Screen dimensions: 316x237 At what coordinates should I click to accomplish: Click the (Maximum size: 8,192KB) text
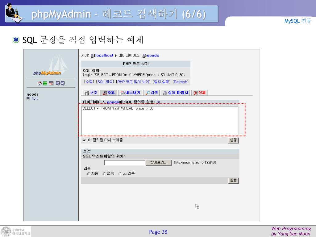click(195, 162)
